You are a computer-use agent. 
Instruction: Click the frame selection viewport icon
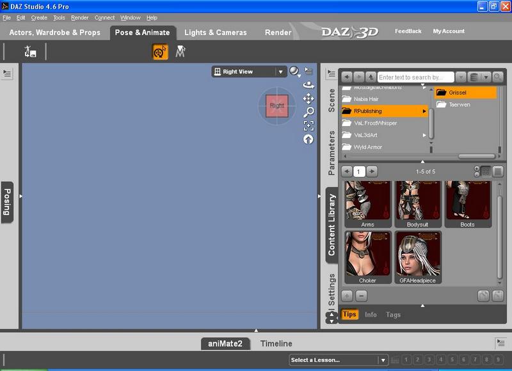point(308,125)
